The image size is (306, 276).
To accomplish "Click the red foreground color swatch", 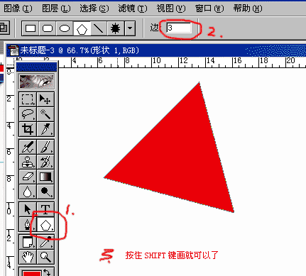I will (32, 273).
